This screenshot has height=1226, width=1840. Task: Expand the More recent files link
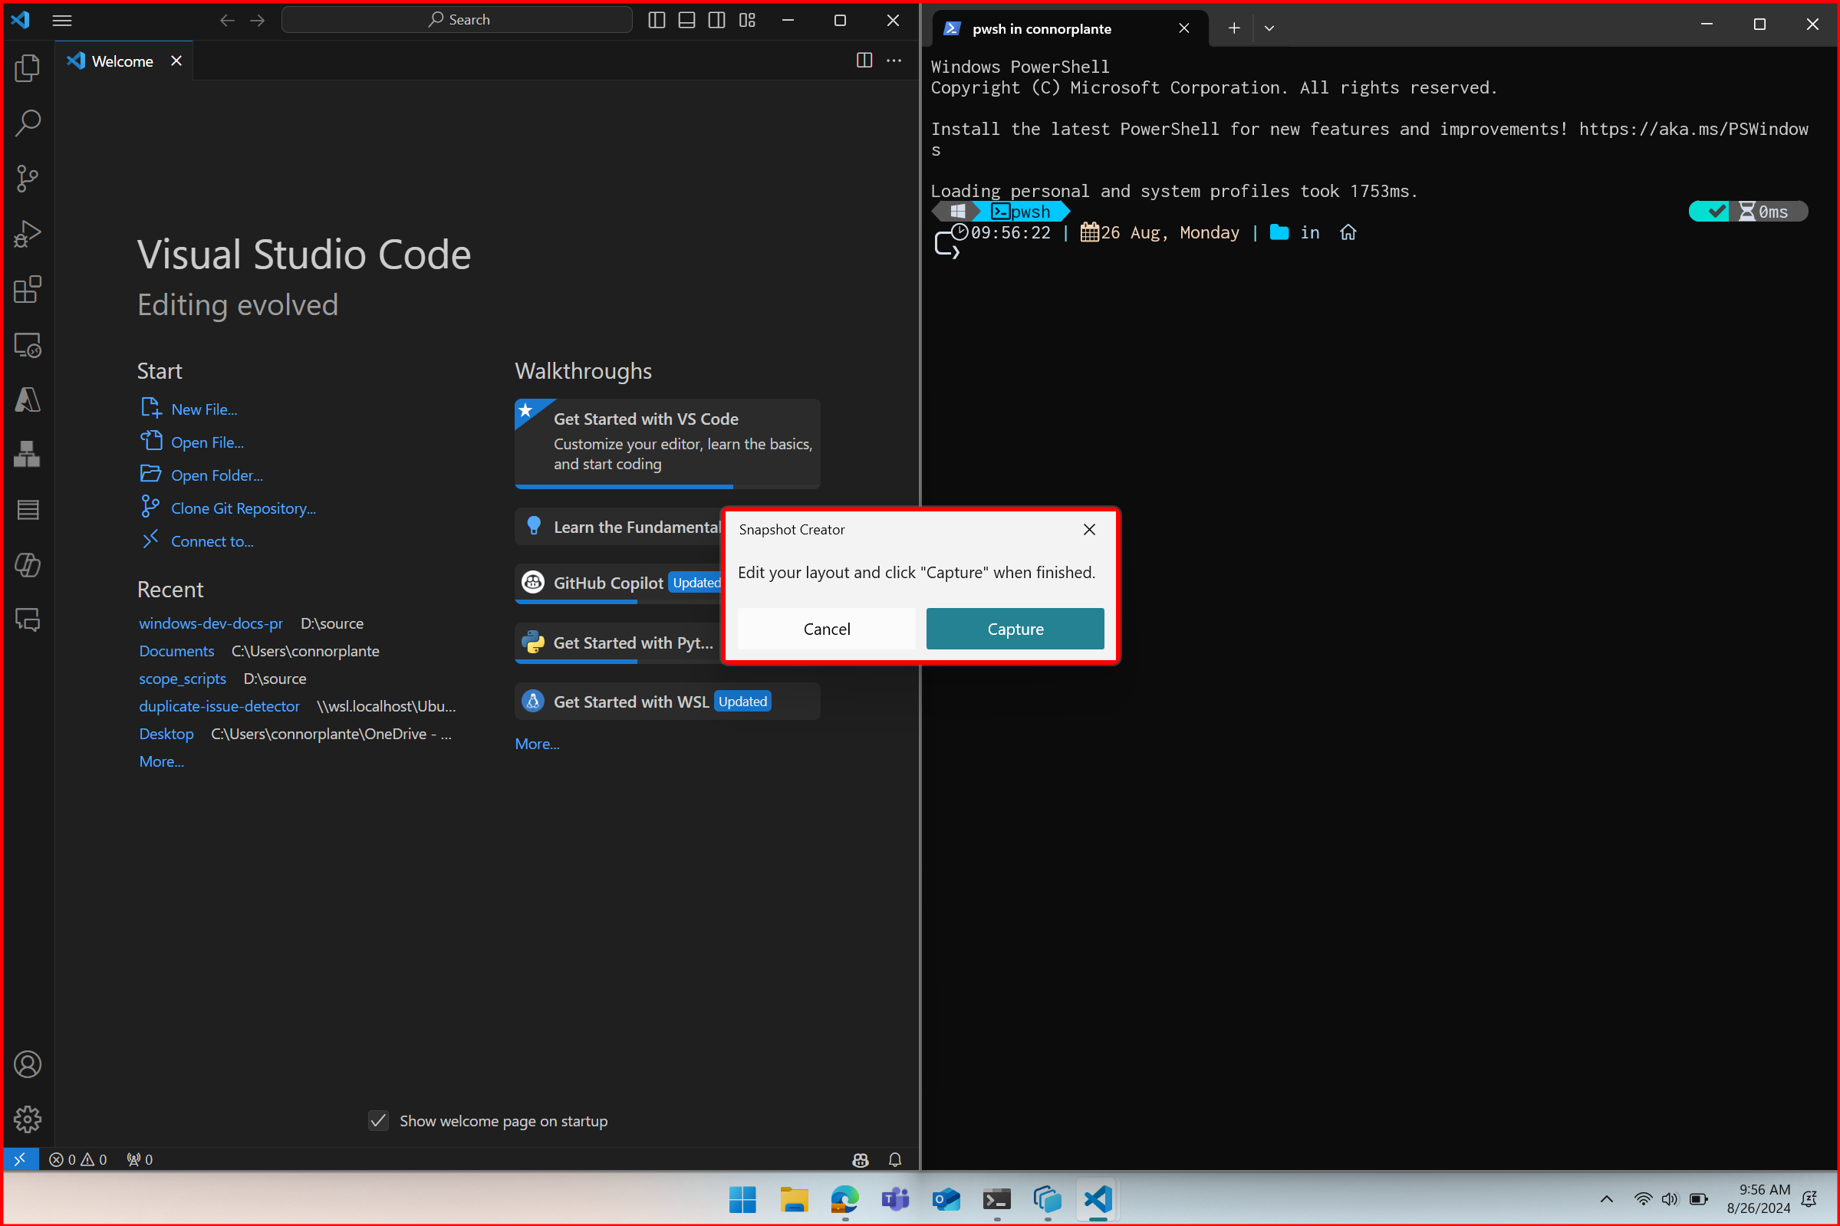[x=160, y=761]
